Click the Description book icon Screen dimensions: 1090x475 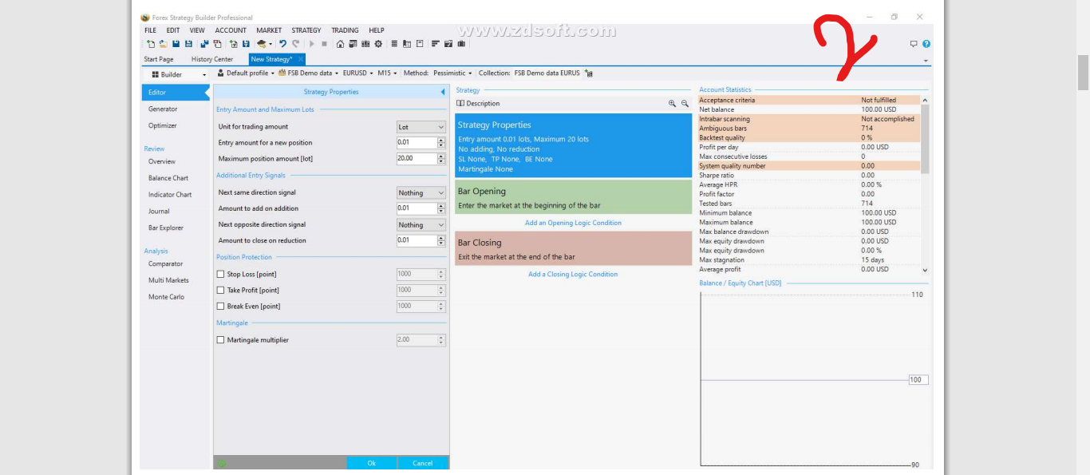(x=460, y=103)
